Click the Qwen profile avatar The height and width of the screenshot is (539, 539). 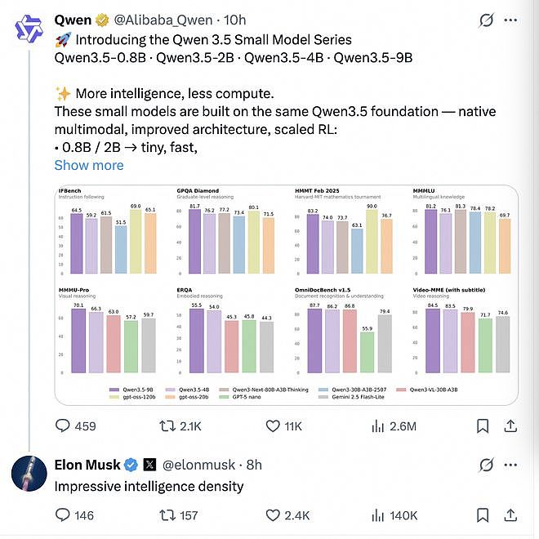point(29,29)
